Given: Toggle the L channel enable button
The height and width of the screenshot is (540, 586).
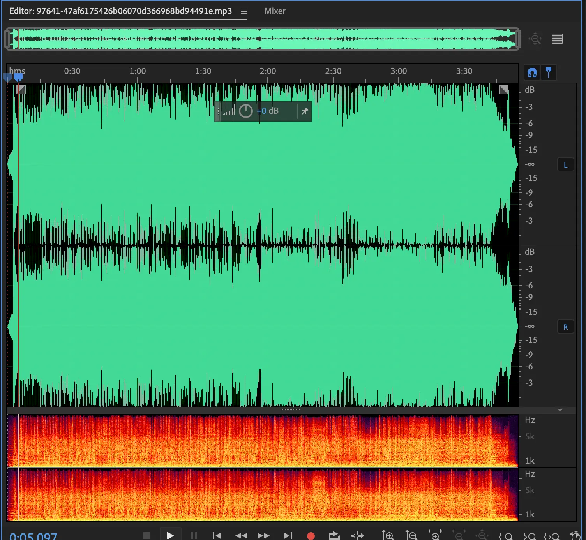Looking at the screenshot, I should [565, 165].
